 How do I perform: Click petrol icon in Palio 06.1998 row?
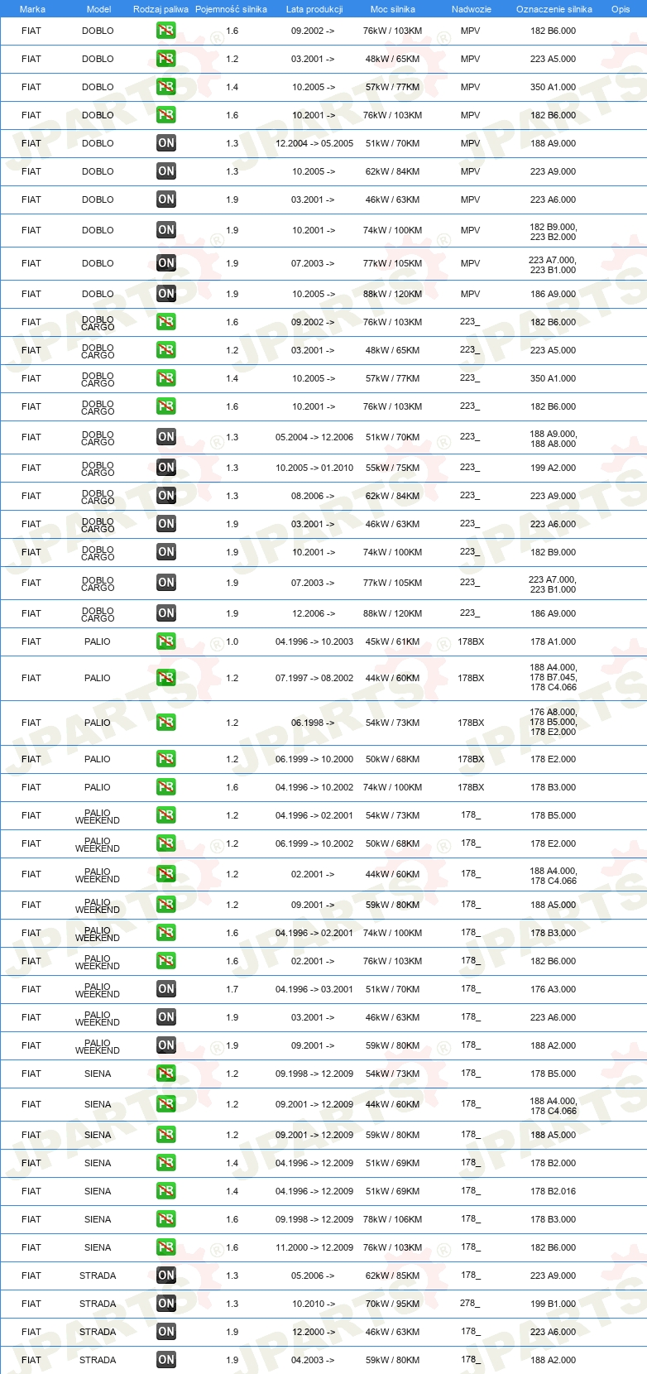(x=166, y=723)
